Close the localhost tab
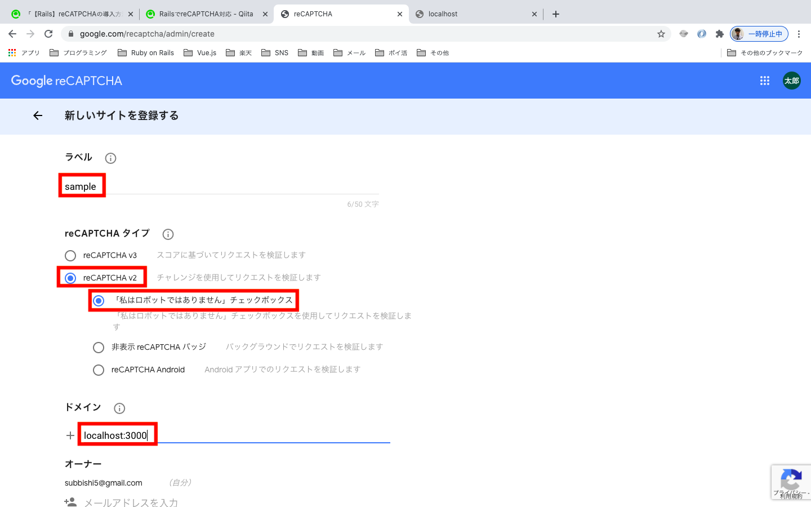This screenshot has height=507, width=811. 534,14
